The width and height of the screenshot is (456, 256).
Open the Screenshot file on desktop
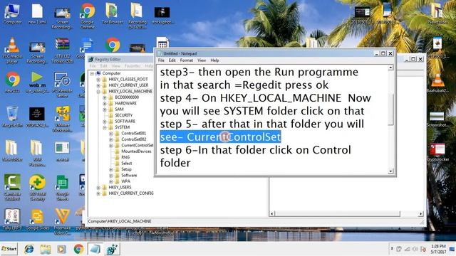437,119
